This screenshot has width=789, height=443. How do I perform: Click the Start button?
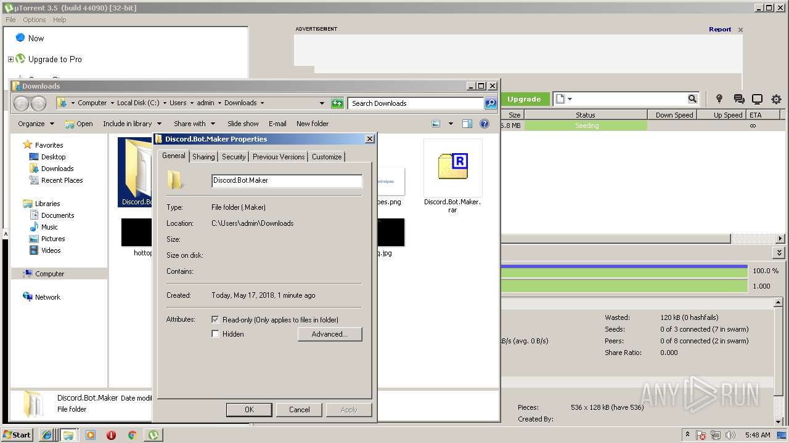click(17, 435)
